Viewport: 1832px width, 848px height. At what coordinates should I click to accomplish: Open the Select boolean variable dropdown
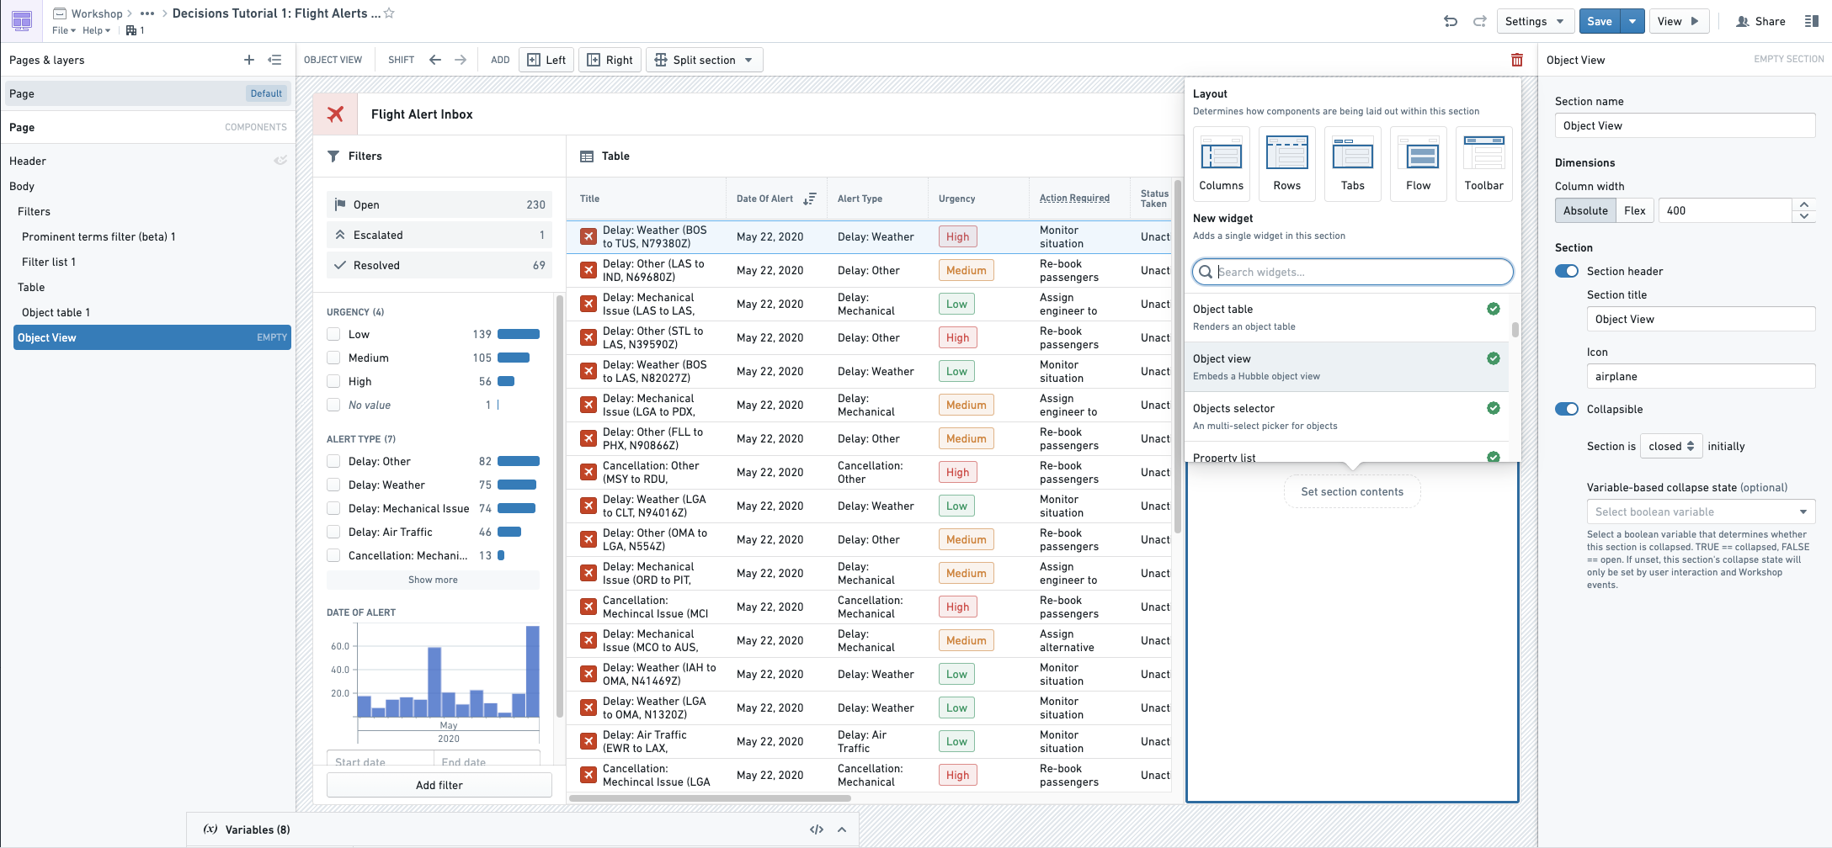click(x=1700, y=511)
